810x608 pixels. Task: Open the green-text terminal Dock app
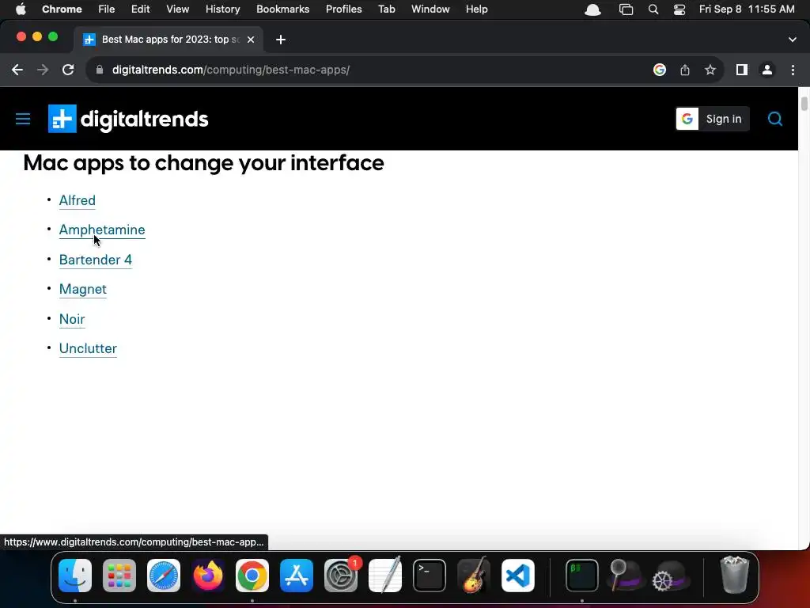point(582,576)
